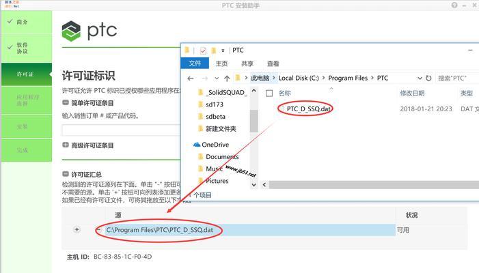Select the PTC_D_SSQ.dat file
This screenshot has height=273, width=479.
pyautogui.click(x=309, y=109)
